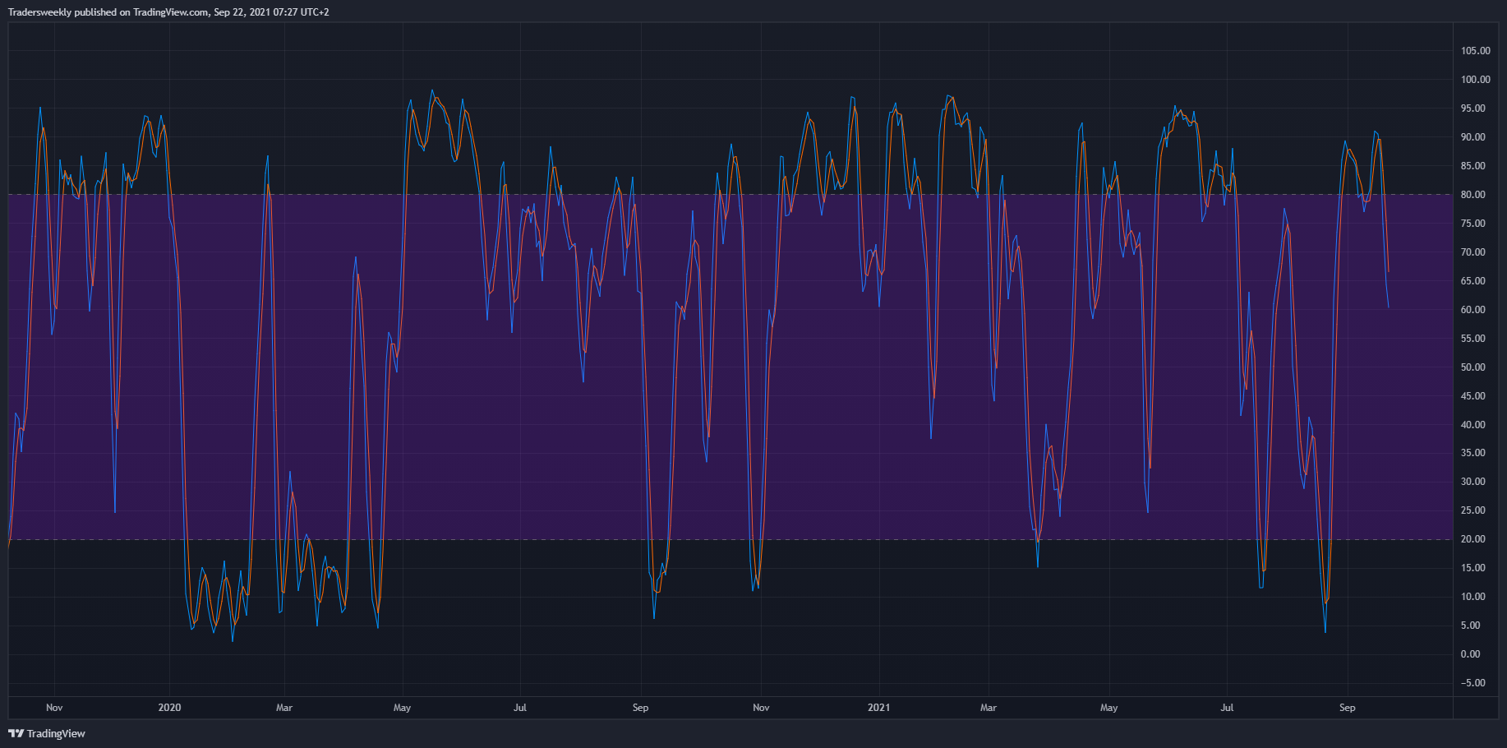
Task: Open the TradingView wordmark link
Action: tap(56, 733)
